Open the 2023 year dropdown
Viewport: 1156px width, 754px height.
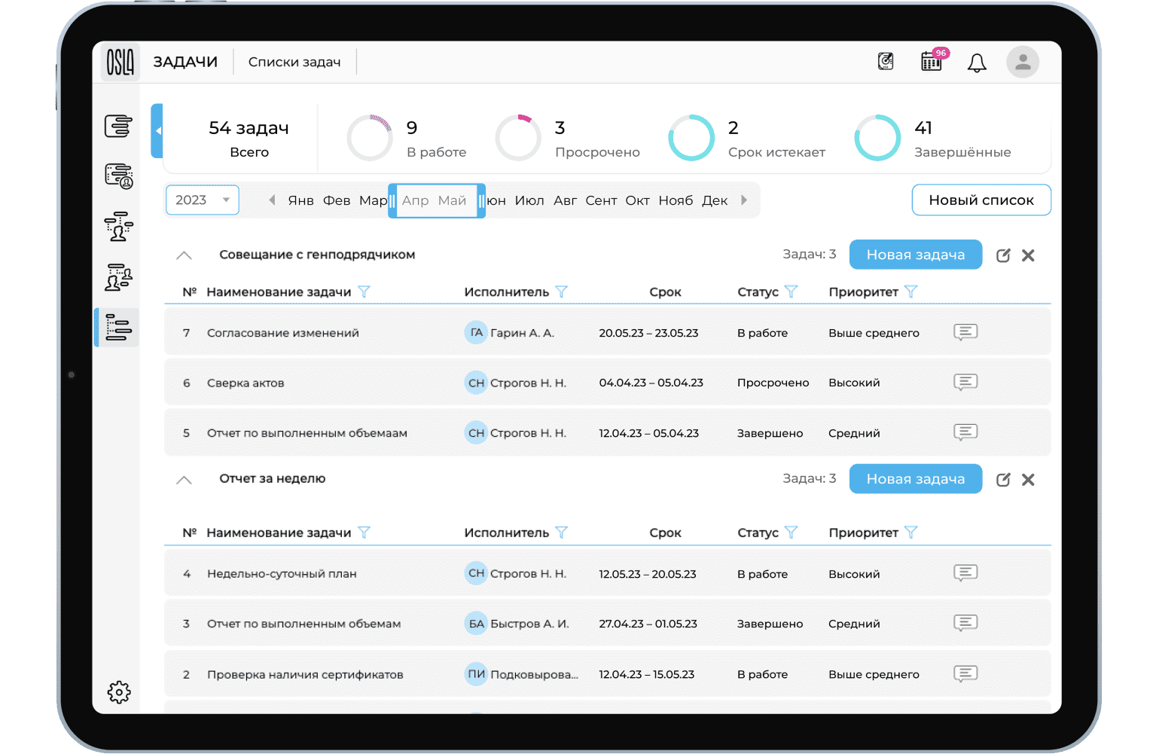[x=202, y=200]
